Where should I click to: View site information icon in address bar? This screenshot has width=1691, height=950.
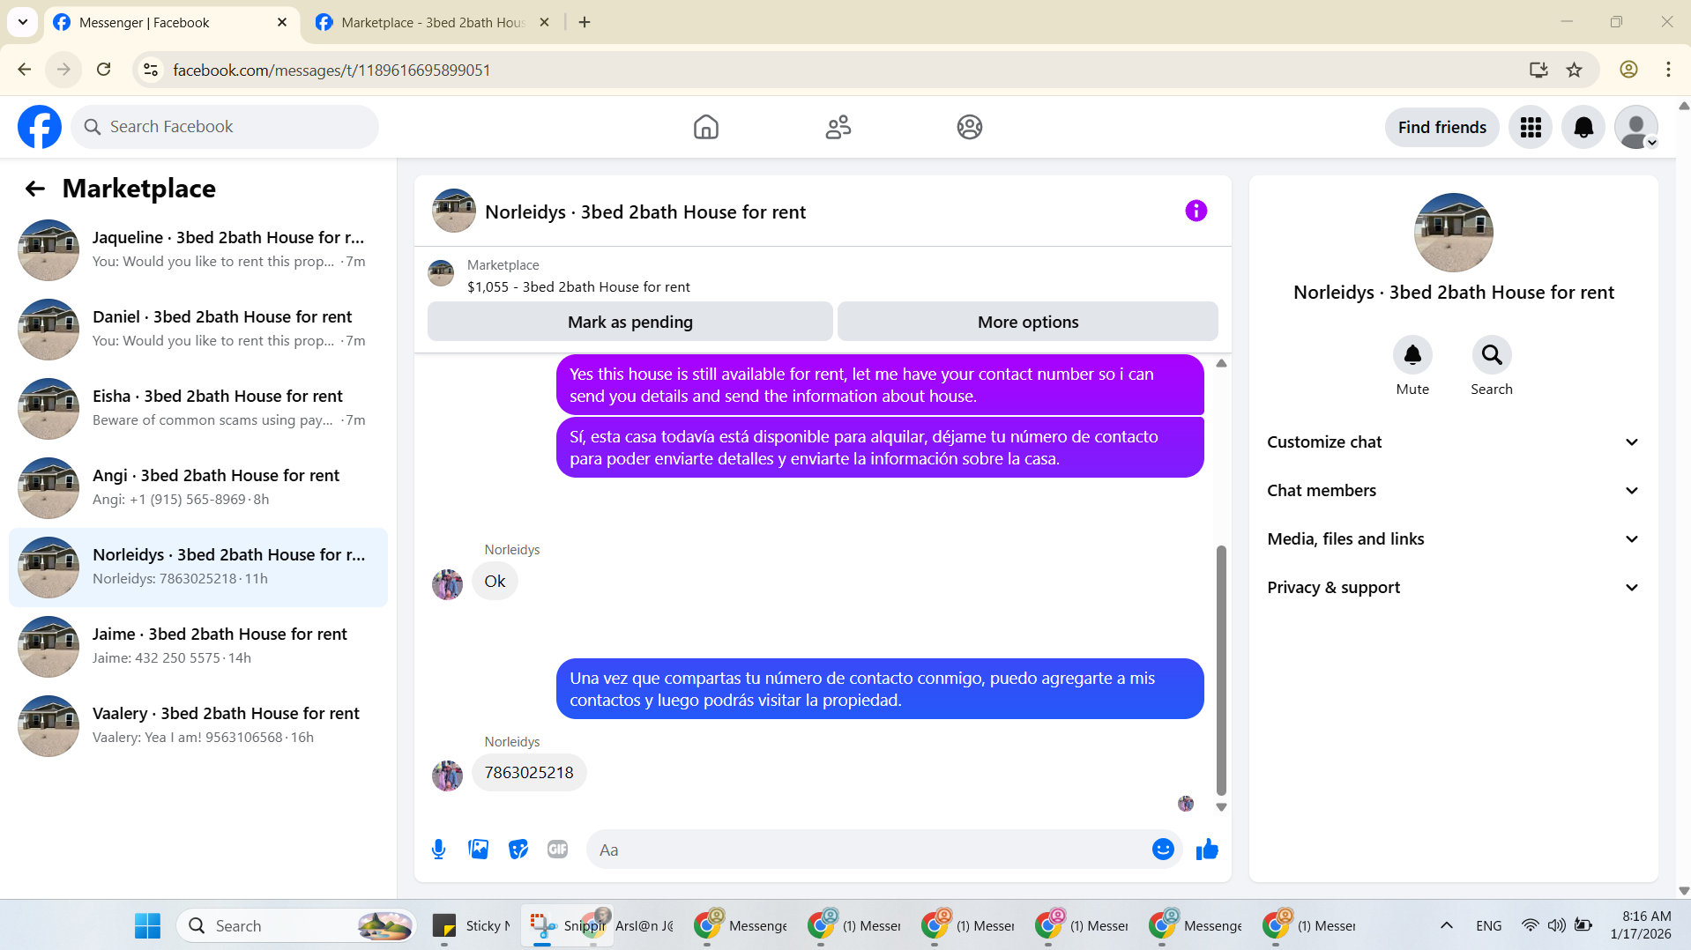(151, 70)
